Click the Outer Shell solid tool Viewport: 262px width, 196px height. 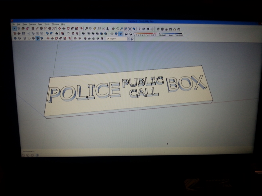pyautogui.click(x=83, y=33)
